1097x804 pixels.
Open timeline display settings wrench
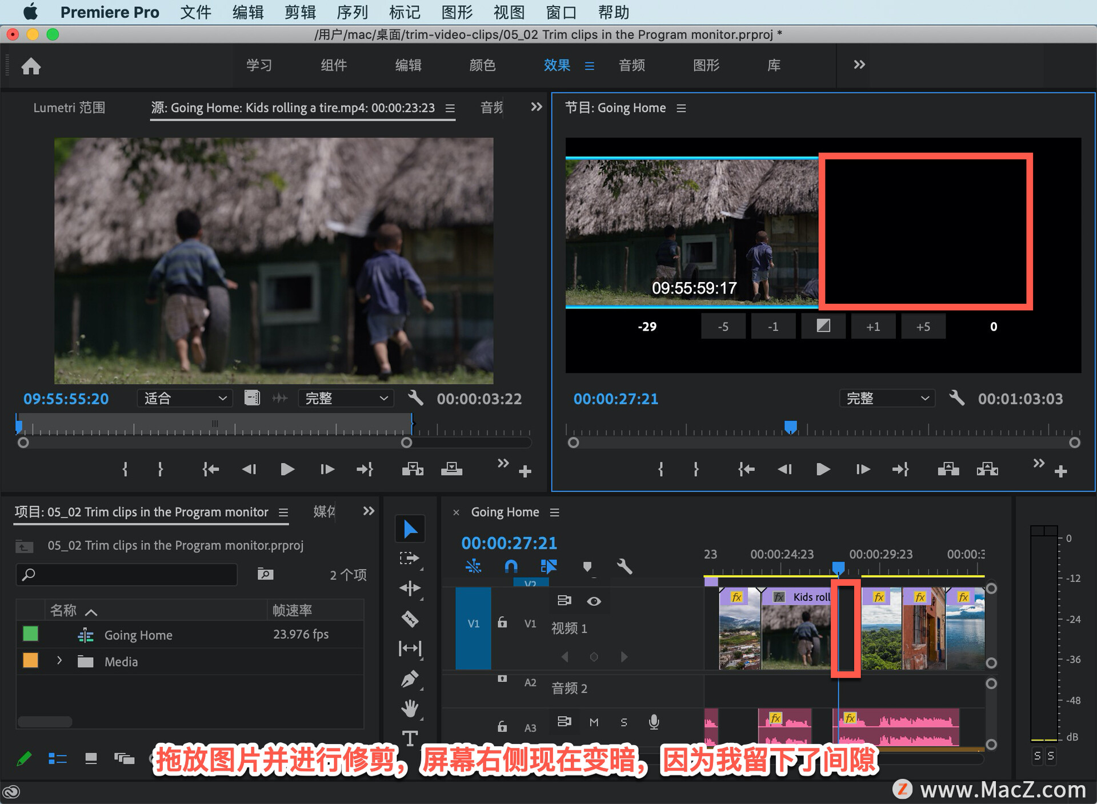pyautogui.click(x=624, y=566)
